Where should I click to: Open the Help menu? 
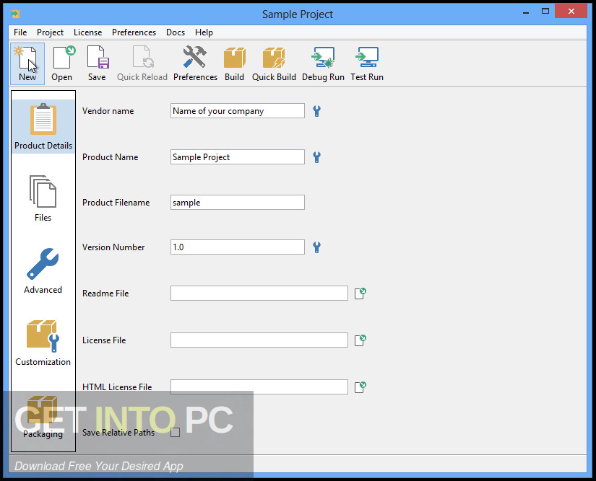click(204, 32)
